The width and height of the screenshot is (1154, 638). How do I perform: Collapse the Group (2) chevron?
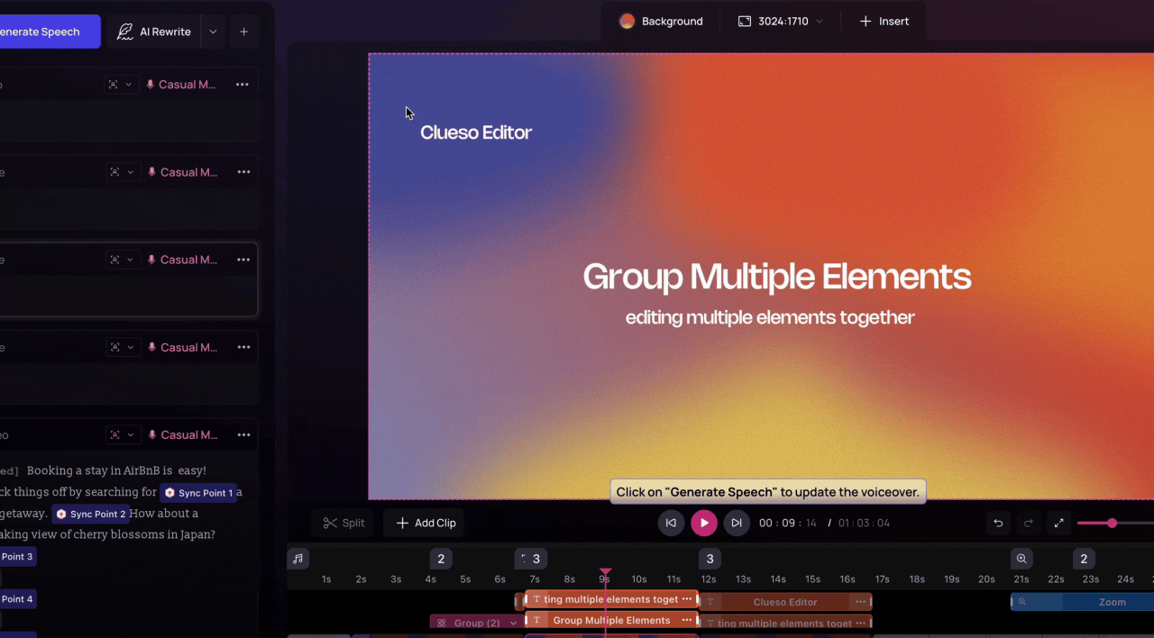(513, 623)
